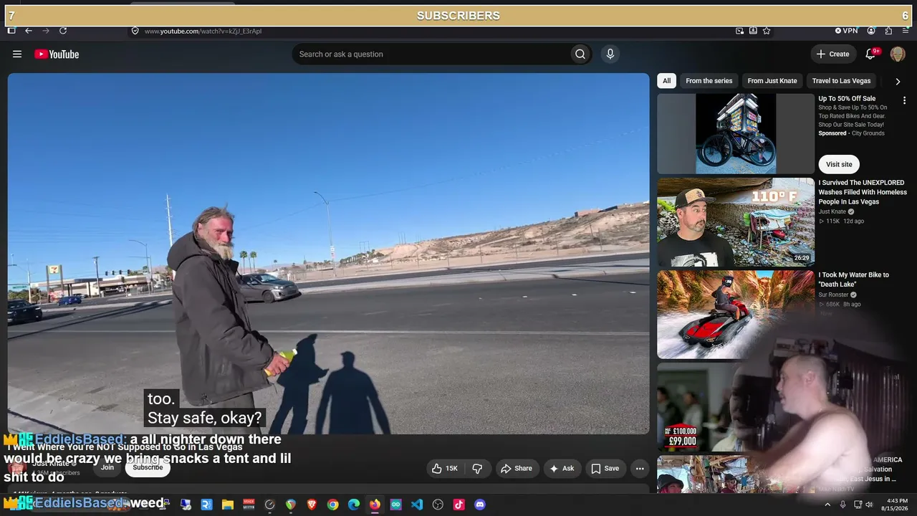
Task: Open the network icon in system tray
Action: [857, 505]
